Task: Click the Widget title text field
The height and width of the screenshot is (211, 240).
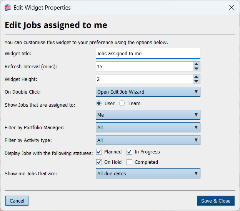Action: [x=148, y=54]
